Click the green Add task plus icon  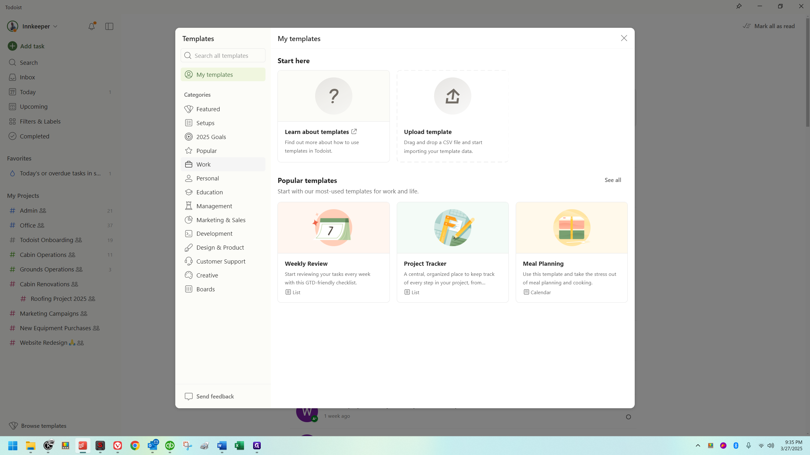coord(12,46)
